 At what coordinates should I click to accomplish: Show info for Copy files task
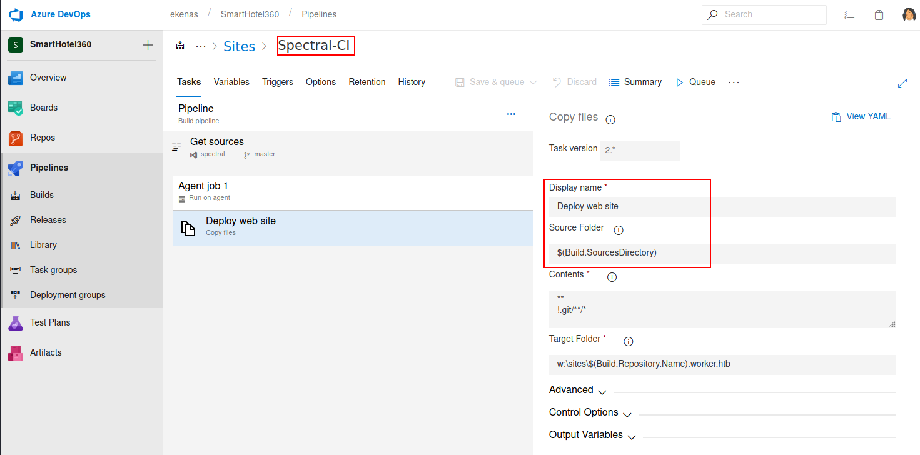[x=610, y=119]
